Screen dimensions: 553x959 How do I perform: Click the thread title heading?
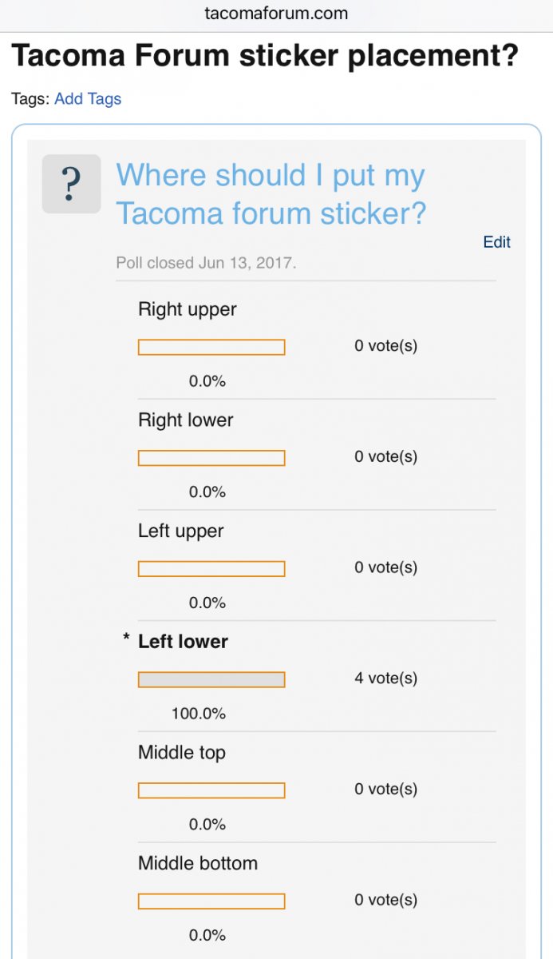(265, 56)
